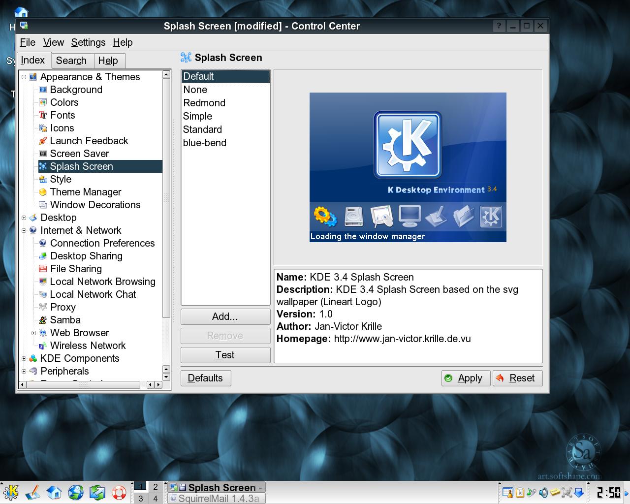Click the tree's horizontal scrollbar right arrow
This screenshot has width=630, height=504.
[x=158, y=384]
